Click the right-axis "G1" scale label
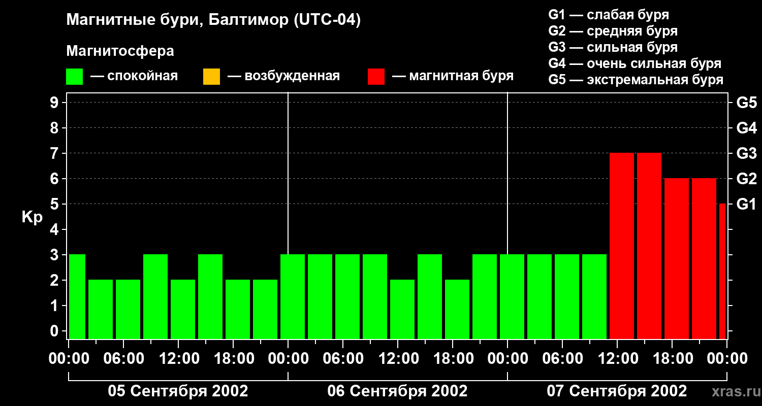762x406 pixels. [x=747, y=204]
